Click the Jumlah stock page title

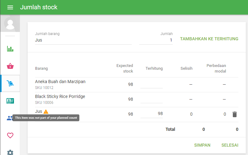coord(39,7)
